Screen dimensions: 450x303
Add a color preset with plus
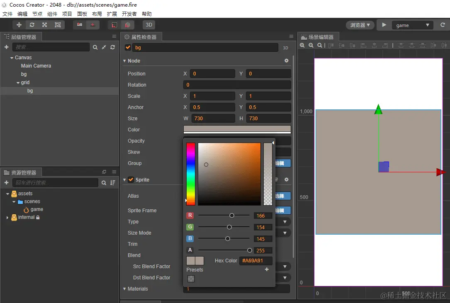click(267, 269)
